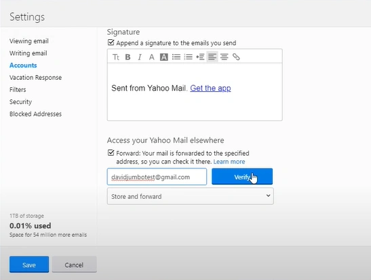Insert a numbered list in signature
Image resolution: width=371 pixels, height=280 pixels.
click(189, 57)
